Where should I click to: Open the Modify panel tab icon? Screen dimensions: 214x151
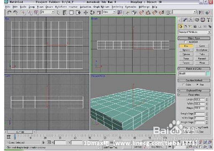(x=185, y=20)
